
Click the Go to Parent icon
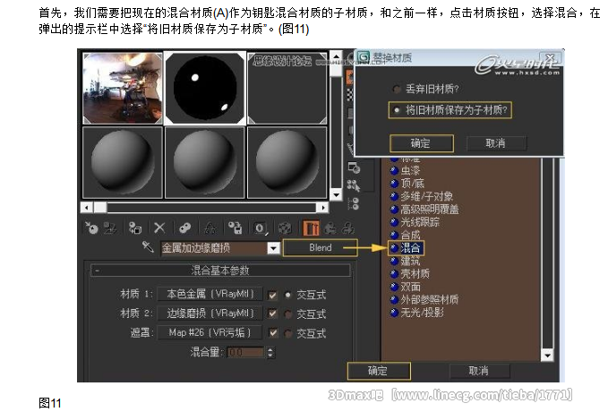click(x=330, y=228)
